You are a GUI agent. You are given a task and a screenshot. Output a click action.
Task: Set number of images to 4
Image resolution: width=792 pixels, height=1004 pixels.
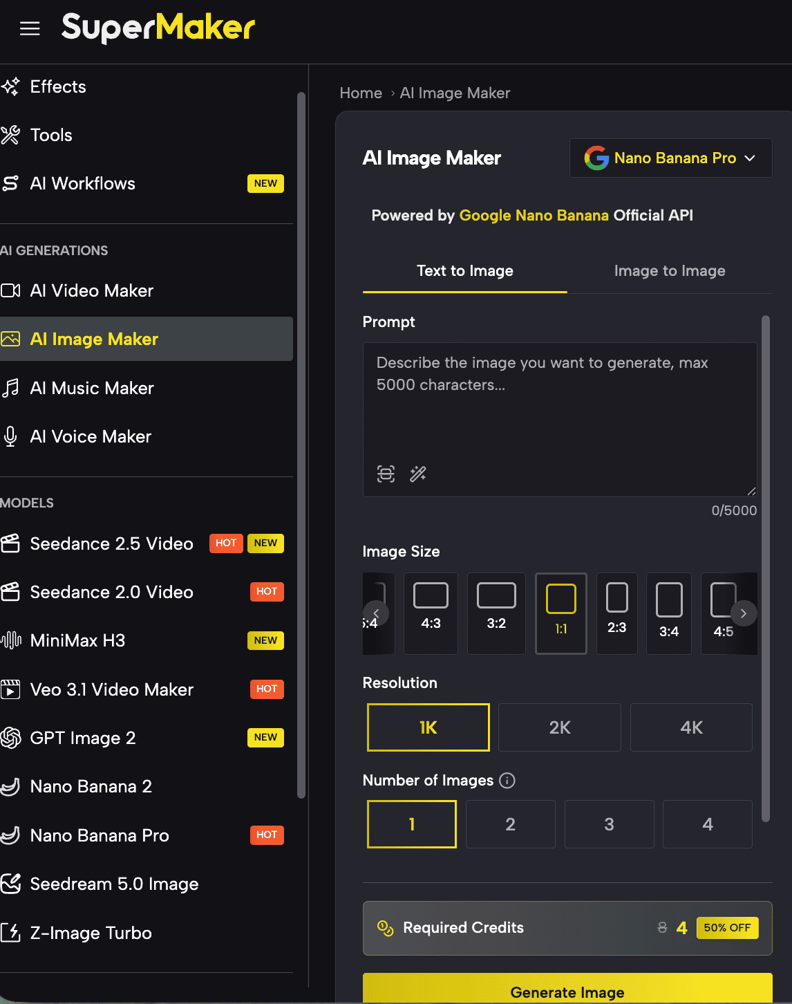(708, 824)
